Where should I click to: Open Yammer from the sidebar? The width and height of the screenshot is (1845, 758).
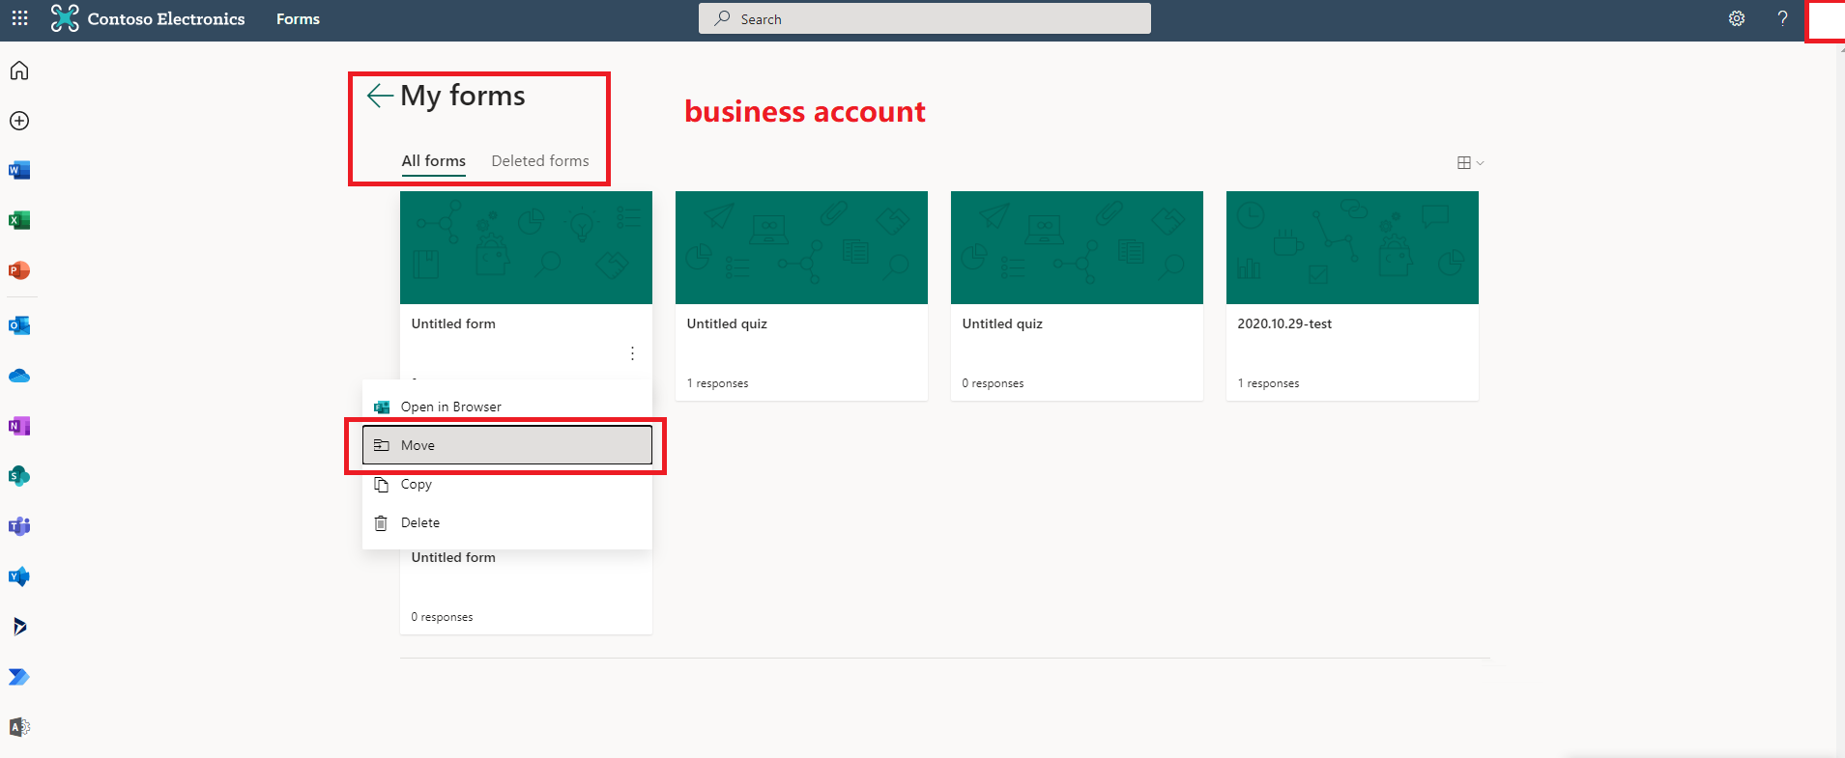pyautogui.click(x=19, y=576)
